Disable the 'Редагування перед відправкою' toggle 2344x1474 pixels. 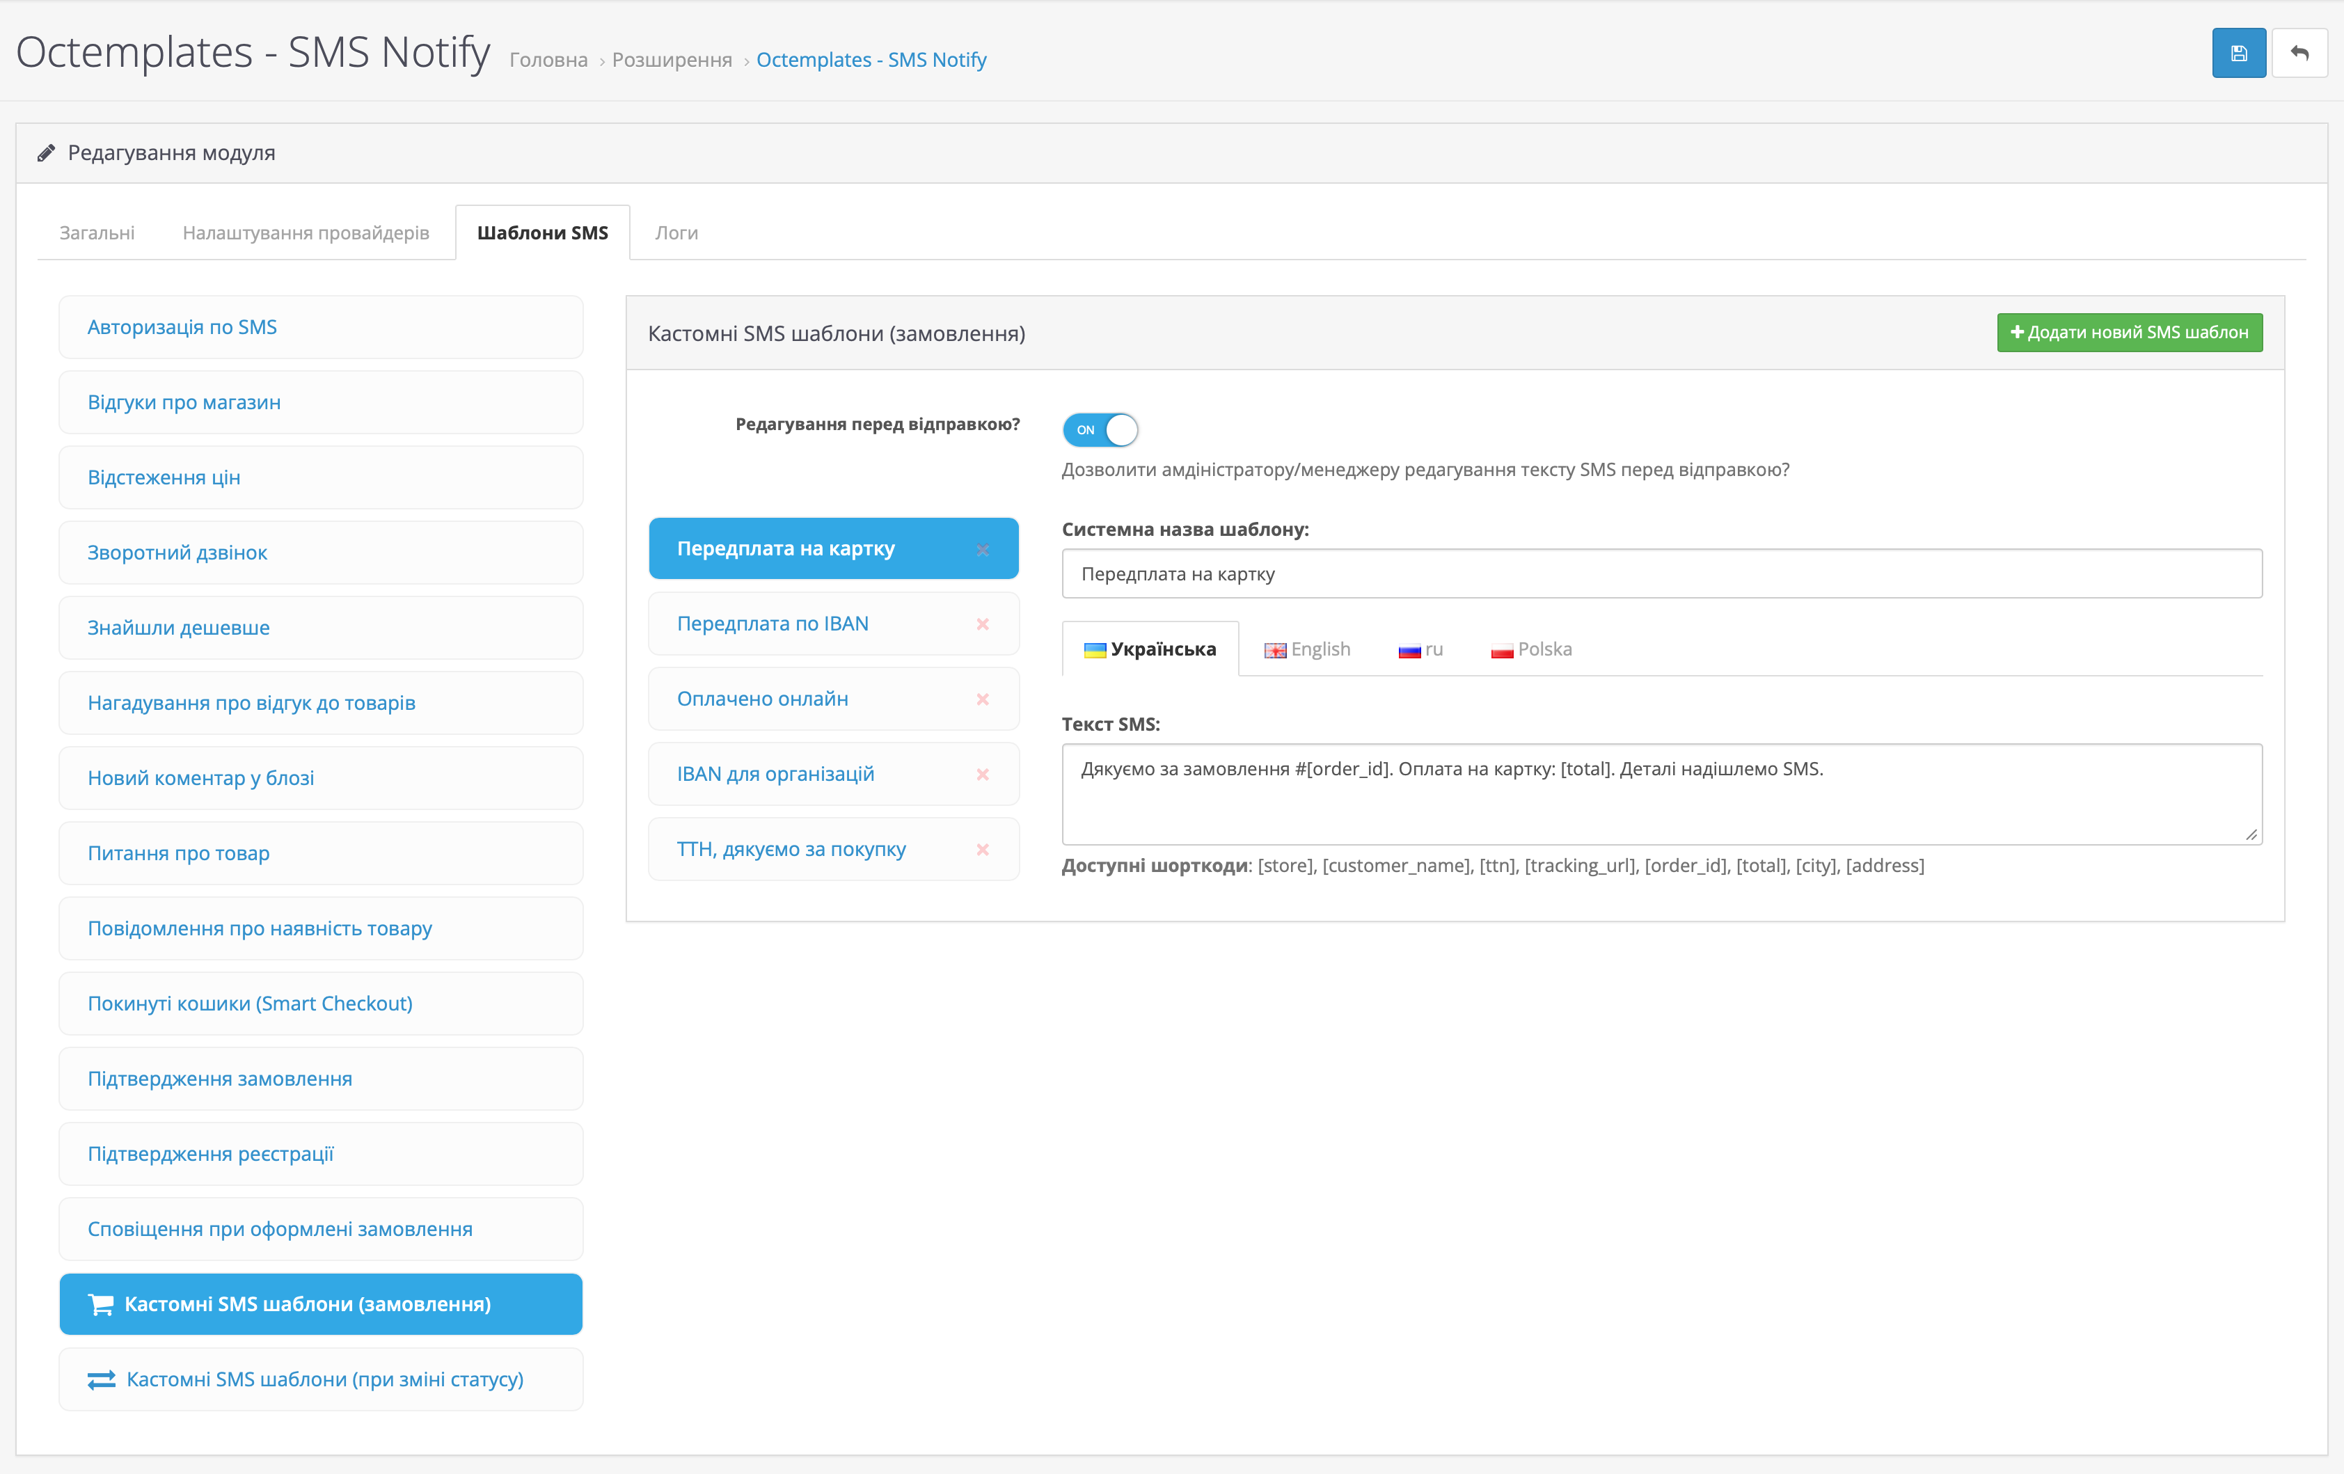point(1100,429)
